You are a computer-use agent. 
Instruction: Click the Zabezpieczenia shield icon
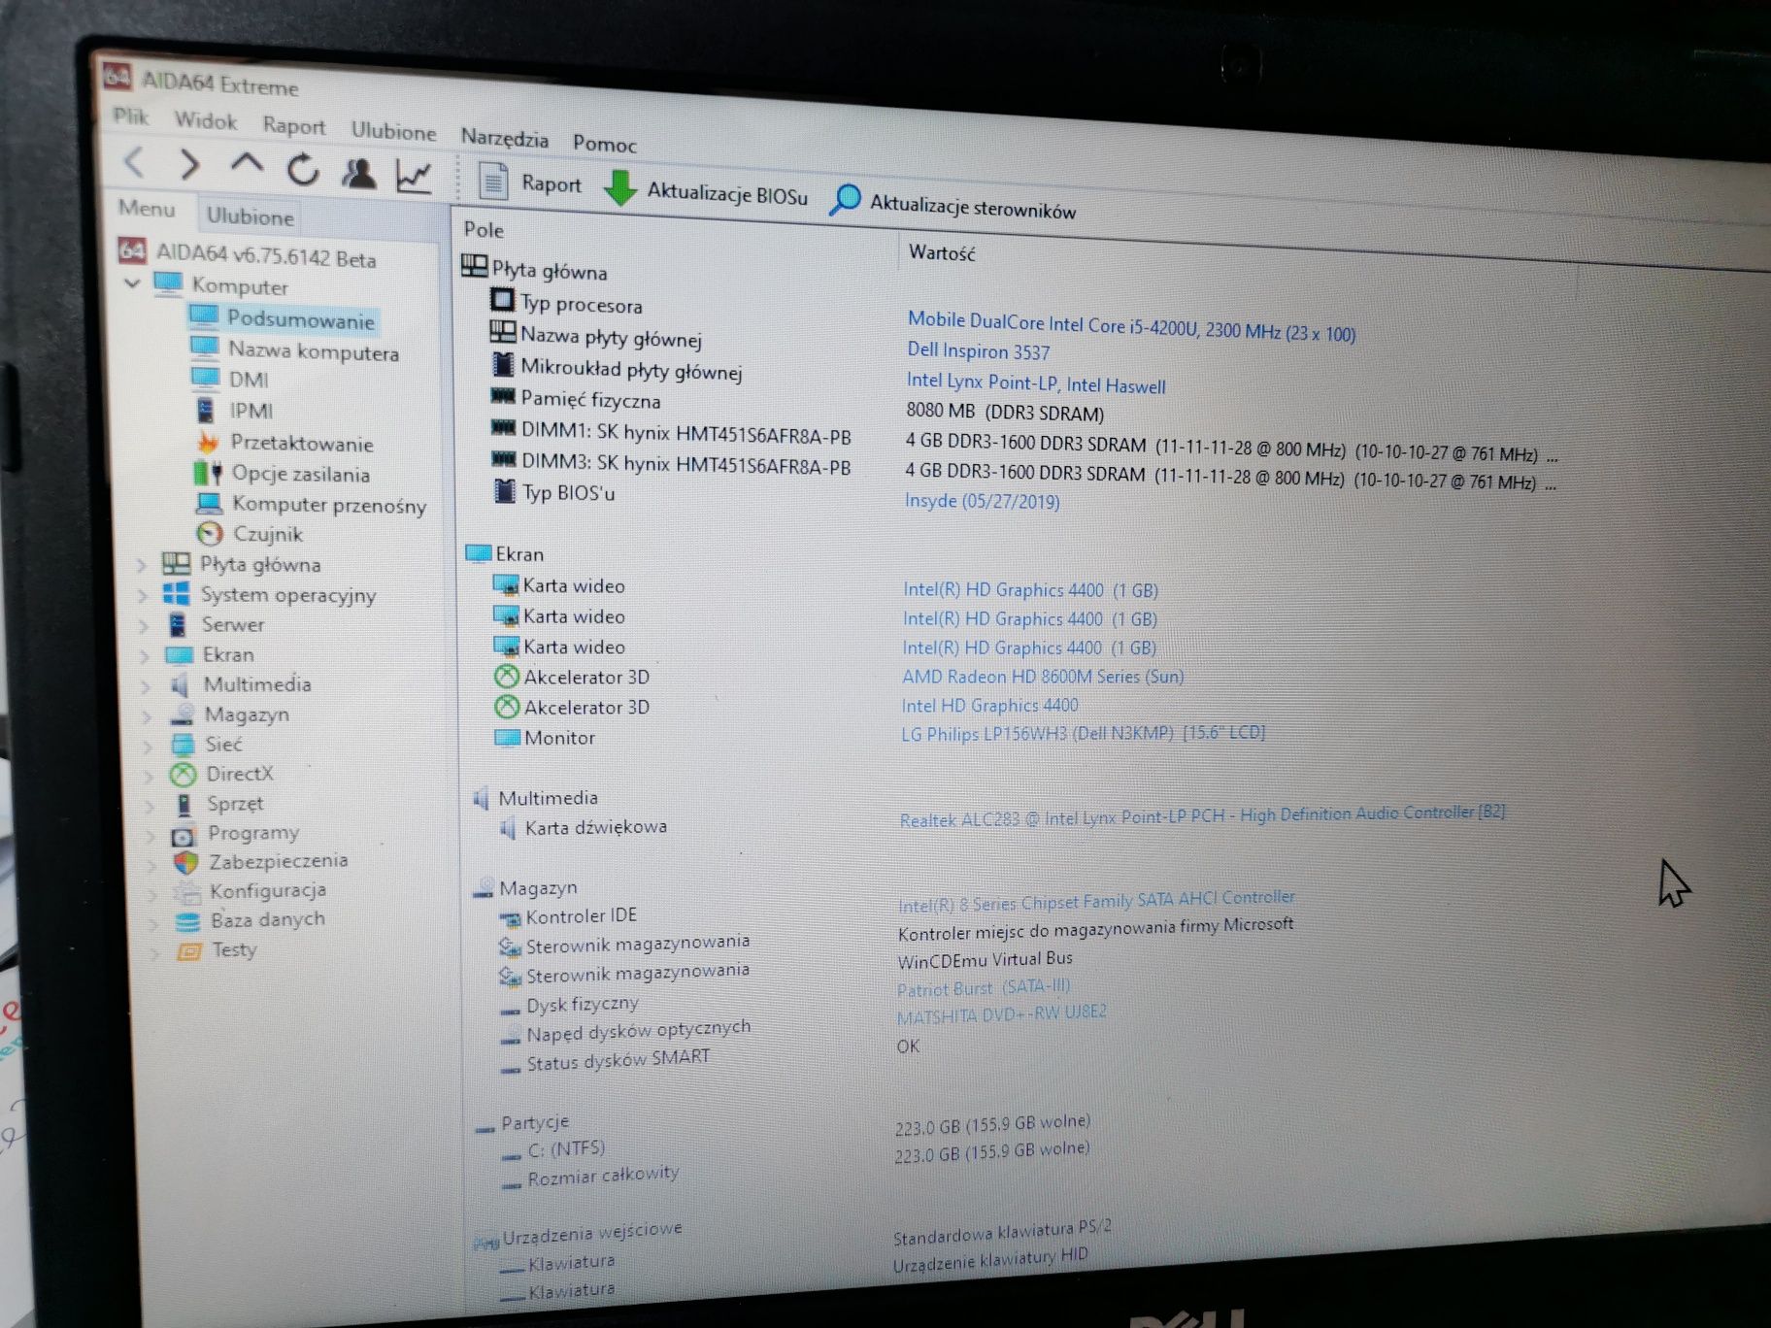(x=186, y=862)
